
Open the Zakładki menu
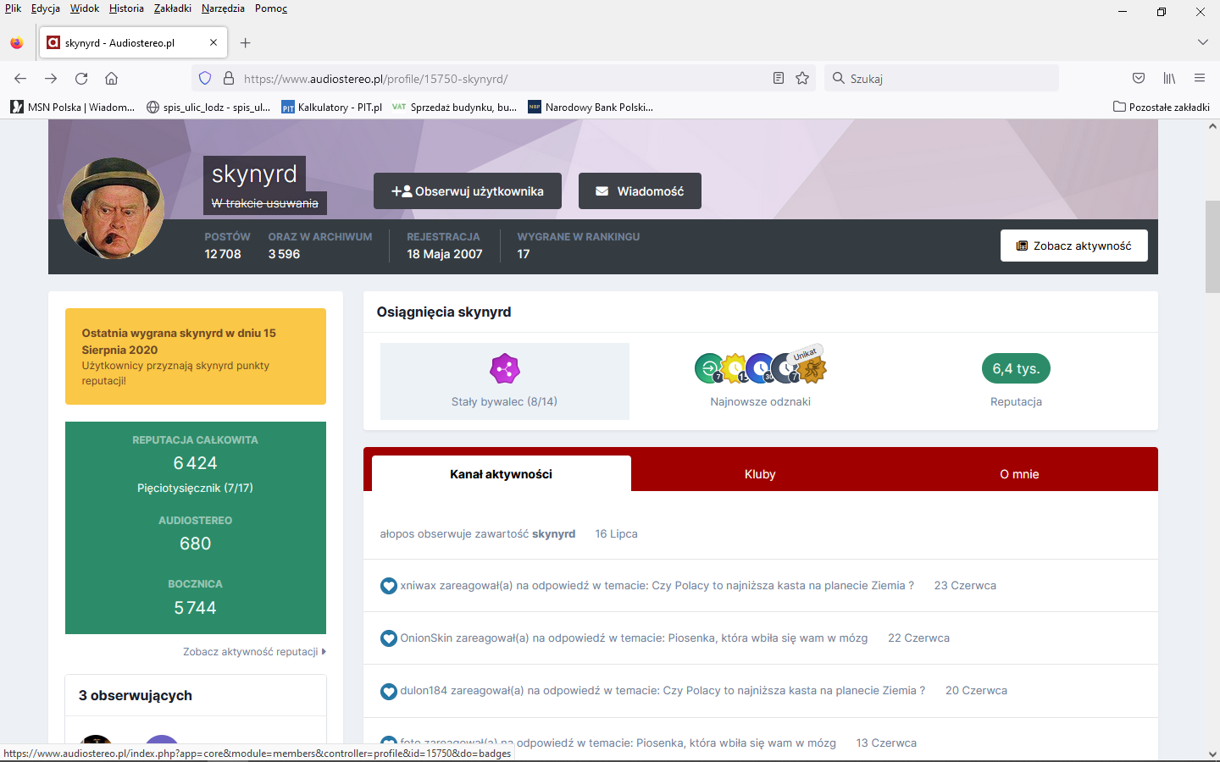click(x=173, y=8)
